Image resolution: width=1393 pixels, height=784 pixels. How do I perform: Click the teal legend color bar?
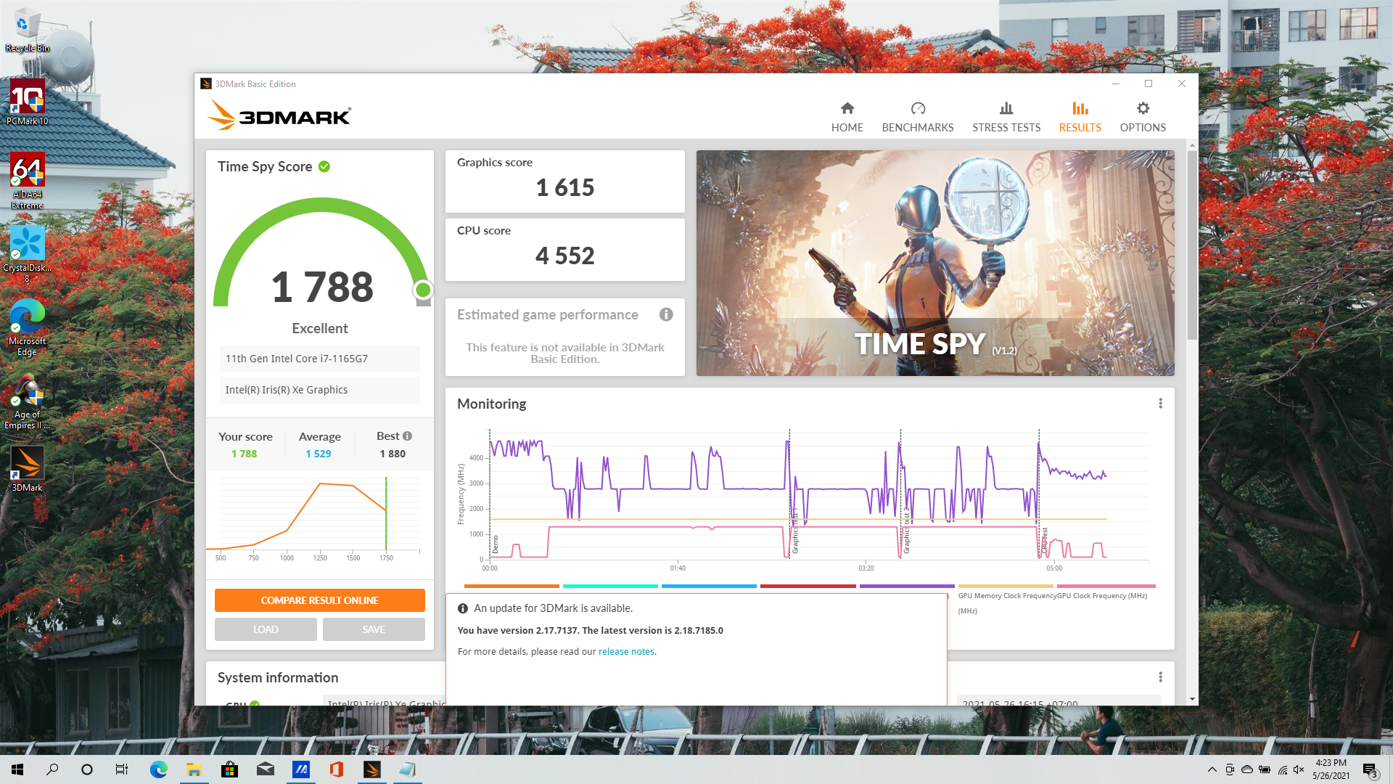[x=610, y=586]
